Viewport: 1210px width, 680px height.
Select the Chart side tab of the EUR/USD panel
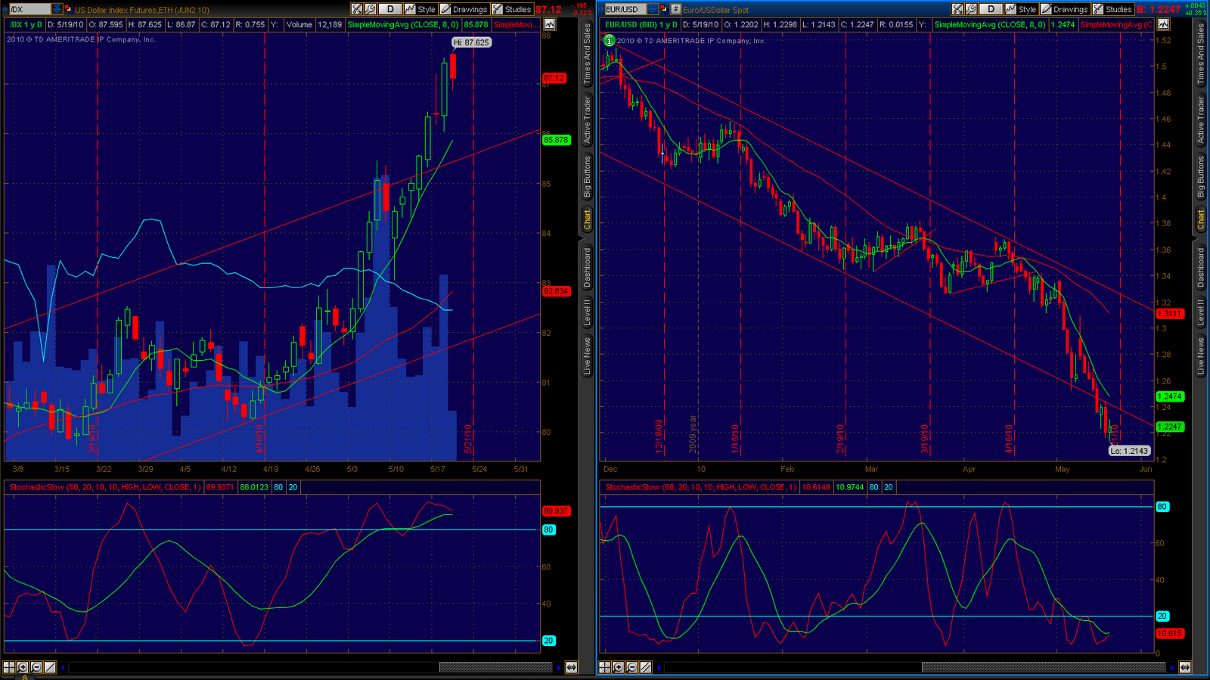(x=1201, y=219)
